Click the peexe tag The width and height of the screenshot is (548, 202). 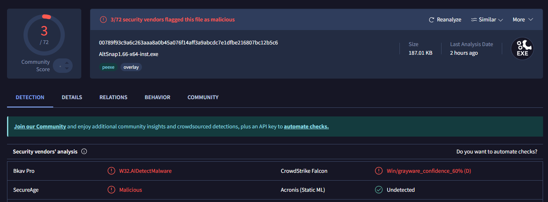(108, 67)
